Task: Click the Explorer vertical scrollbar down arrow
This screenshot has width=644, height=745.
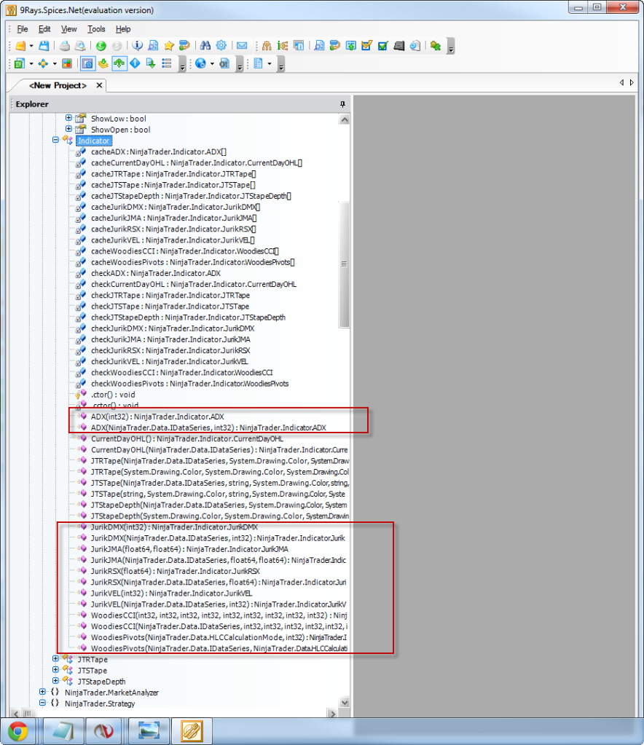Action: pyautogui.click(x=345, y=703)
